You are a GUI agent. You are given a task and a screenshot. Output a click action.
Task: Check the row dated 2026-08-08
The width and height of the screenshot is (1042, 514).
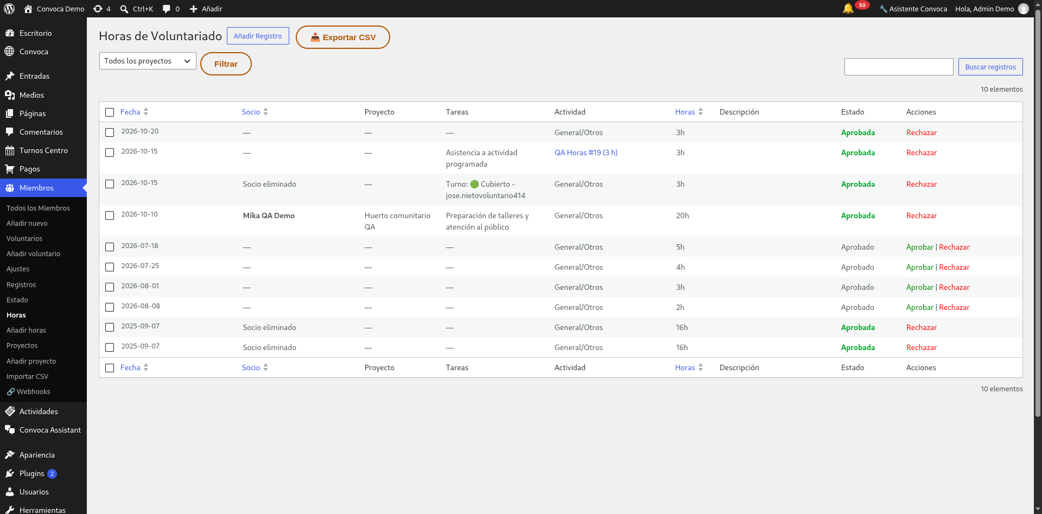110,307
